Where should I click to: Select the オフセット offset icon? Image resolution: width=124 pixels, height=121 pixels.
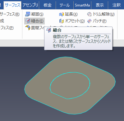62,21
